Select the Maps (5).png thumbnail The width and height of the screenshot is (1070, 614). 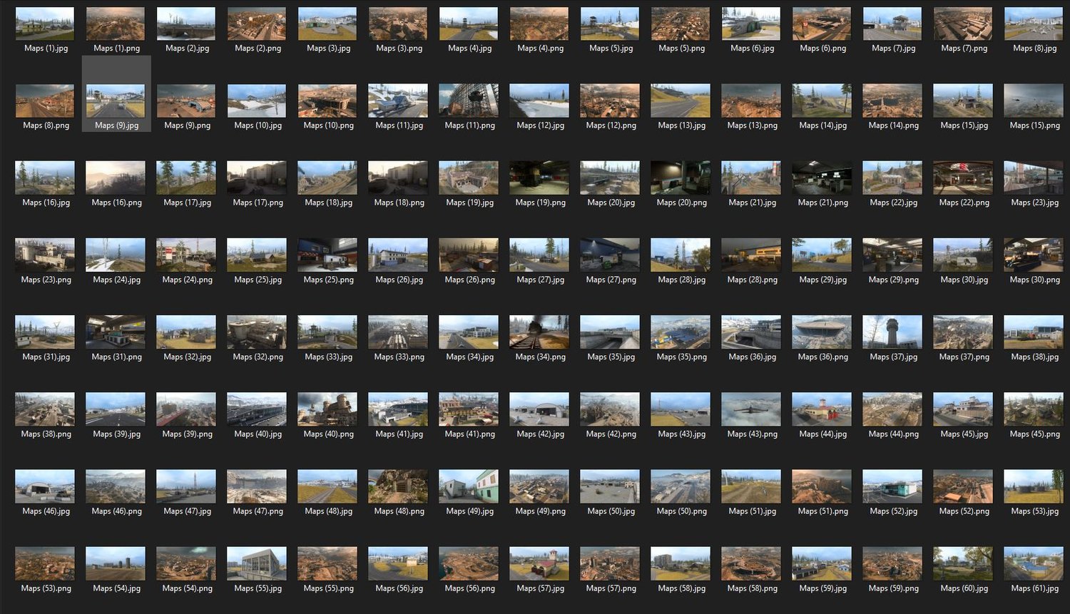point(681,24)
